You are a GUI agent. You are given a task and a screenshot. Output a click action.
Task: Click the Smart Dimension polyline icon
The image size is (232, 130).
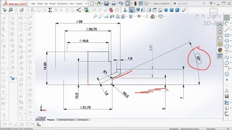(x=227, y=23)
